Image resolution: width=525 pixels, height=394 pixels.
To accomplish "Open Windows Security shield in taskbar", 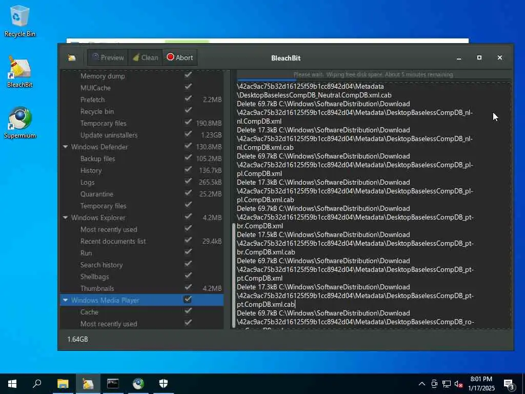I will (163, 384).
